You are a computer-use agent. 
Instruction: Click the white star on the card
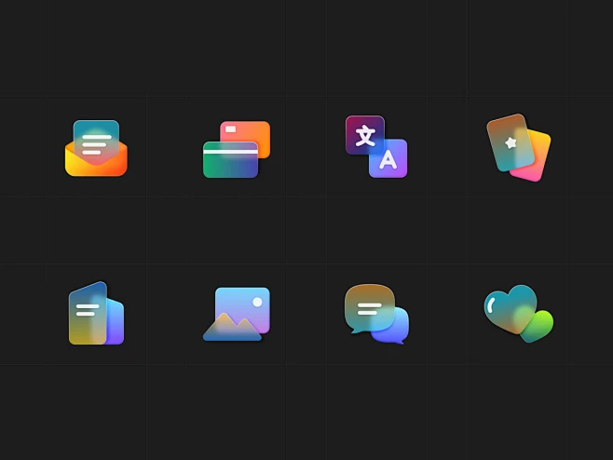511,143
